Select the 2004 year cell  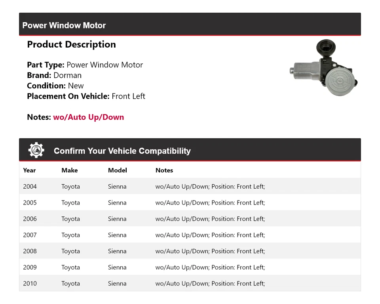pyautogui.click(x=30, y=186)
